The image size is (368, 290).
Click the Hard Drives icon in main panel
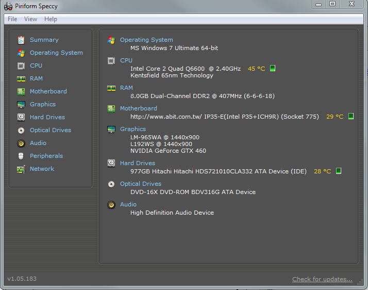(111, 163)
